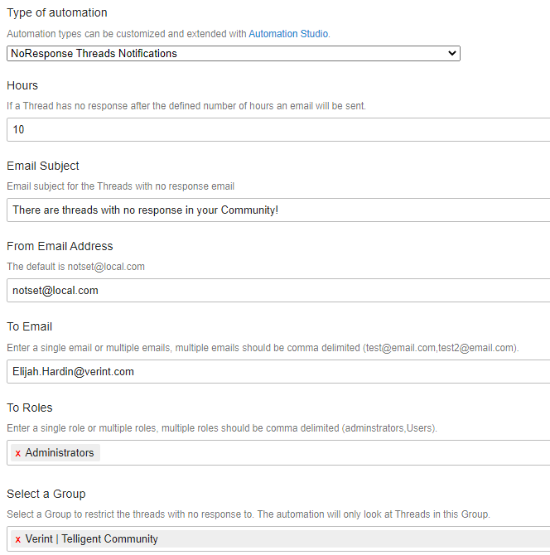
Task: Click the Type of automation heading
Action: point(57,12)
